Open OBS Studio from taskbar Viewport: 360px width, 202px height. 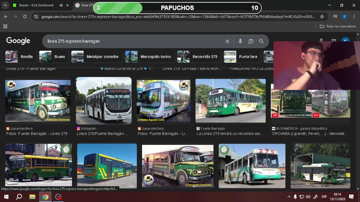click(58, 197)
